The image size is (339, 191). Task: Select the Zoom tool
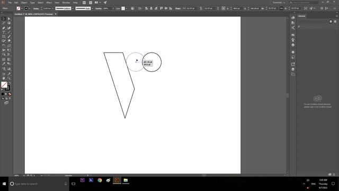9,79
